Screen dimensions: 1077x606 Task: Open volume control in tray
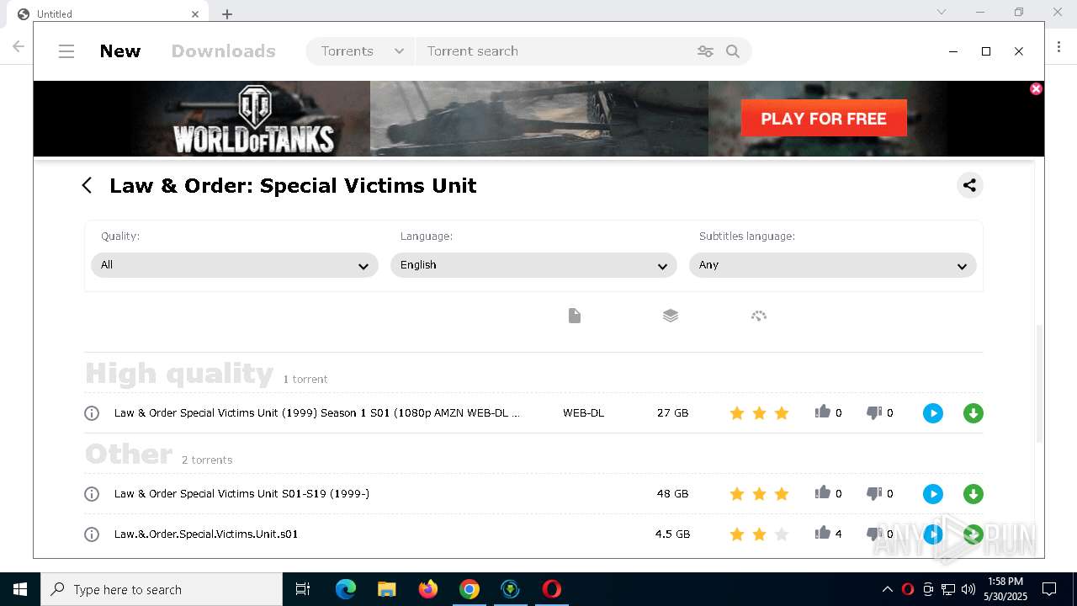(968, 589)
